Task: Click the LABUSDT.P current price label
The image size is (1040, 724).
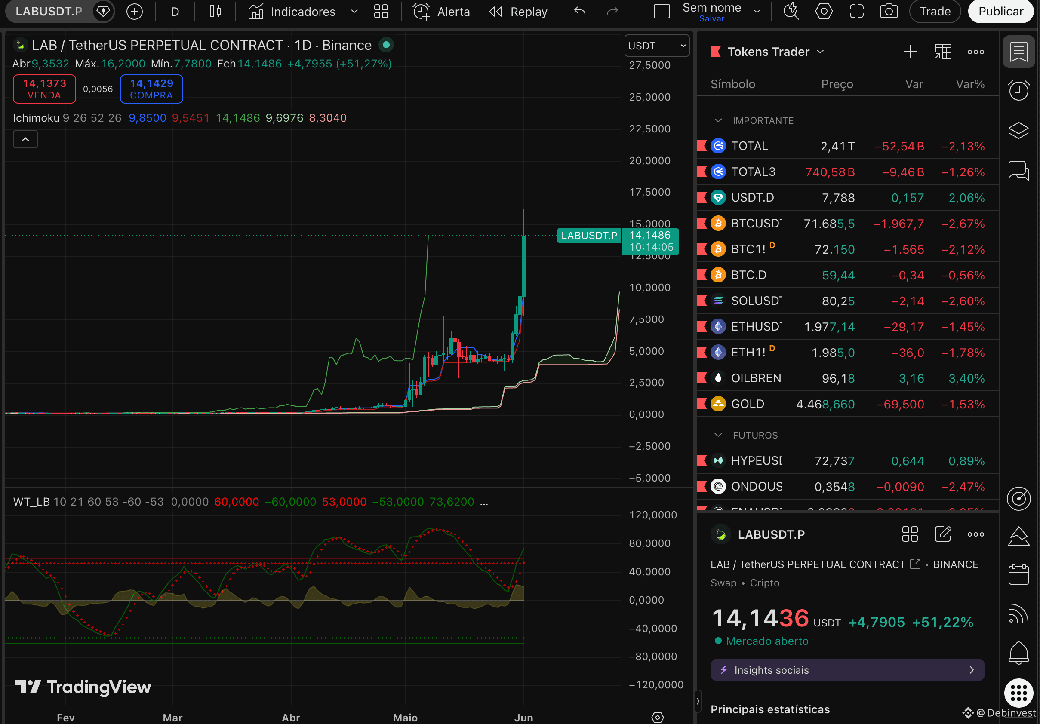Action: point(589,236)
